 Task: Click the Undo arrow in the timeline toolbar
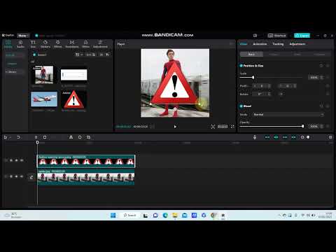coord(18,137)
